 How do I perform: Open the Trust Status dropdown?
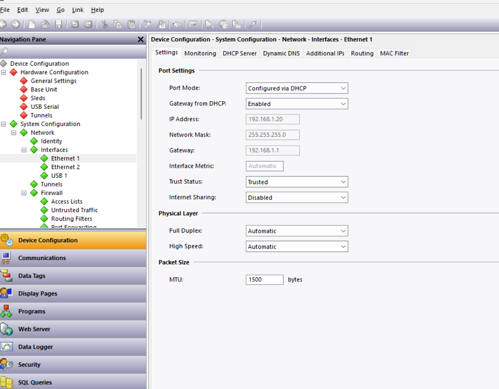(297, 182)
